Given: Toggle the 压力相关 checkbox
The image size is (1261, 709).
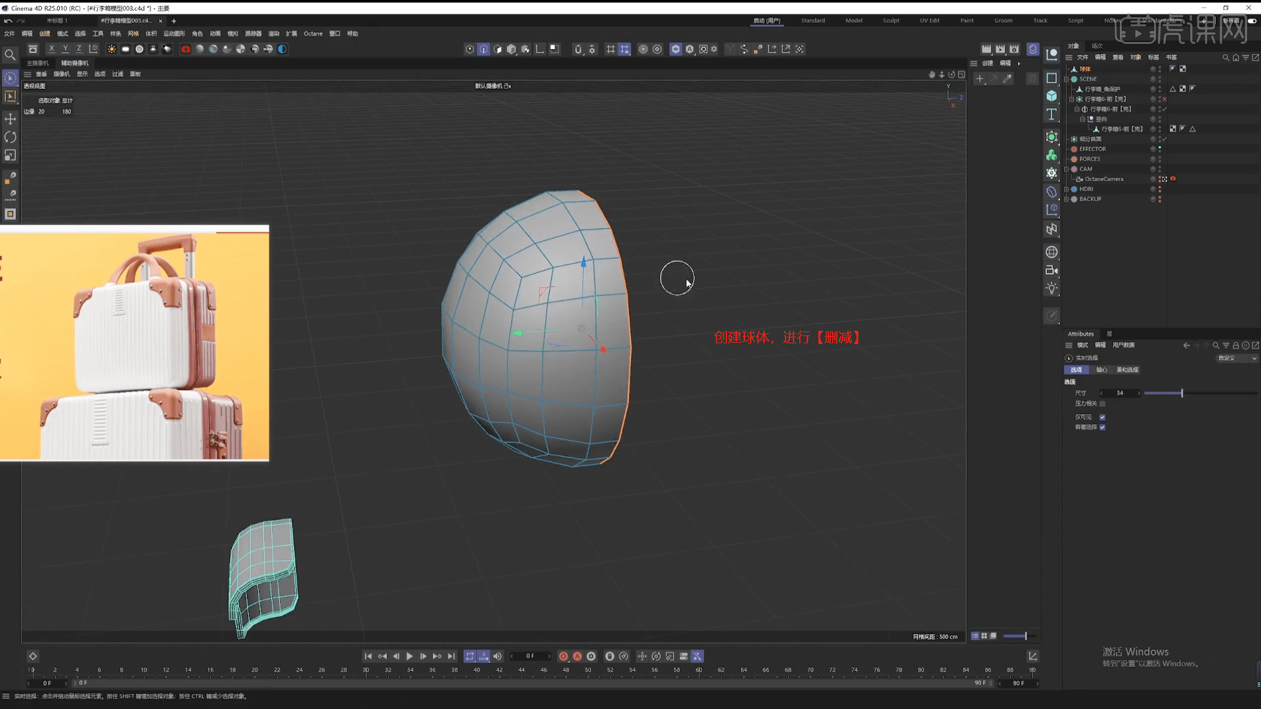Looking at the screenshot, I should click(1102, 404).
